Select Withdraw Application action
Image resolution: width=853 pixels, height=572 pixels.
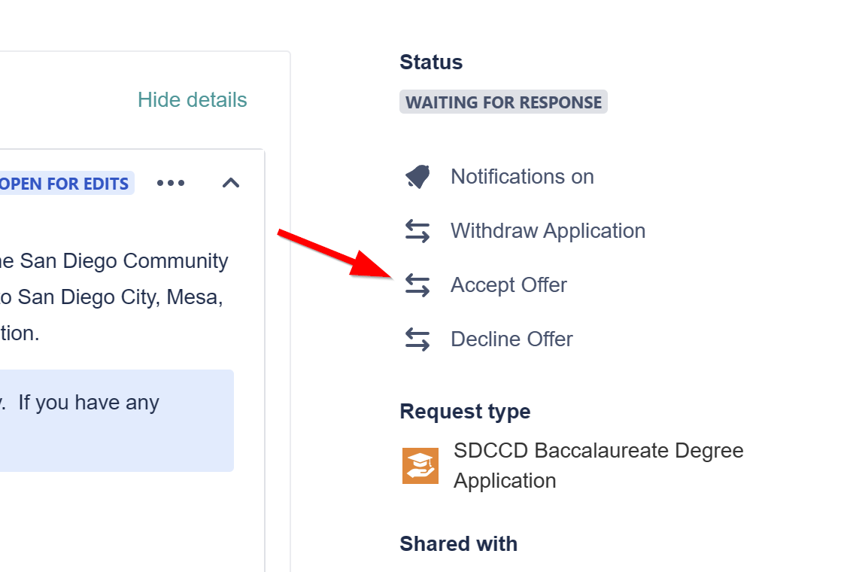(x=548, y=231)
